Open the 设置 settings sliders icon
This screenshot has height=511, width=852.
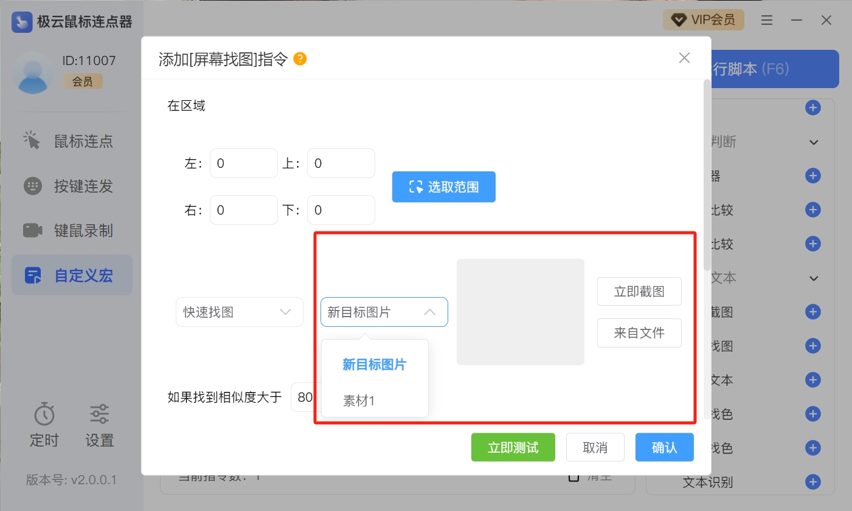(99, 414)
